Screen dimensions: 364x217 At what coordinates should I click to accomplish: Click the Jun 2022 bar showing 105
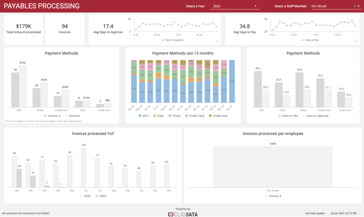pyautogui.click(x=84, y=168)
